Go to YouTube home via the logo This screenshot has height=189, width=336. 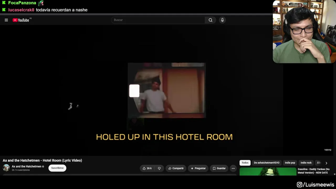click(x=21, y=20)
